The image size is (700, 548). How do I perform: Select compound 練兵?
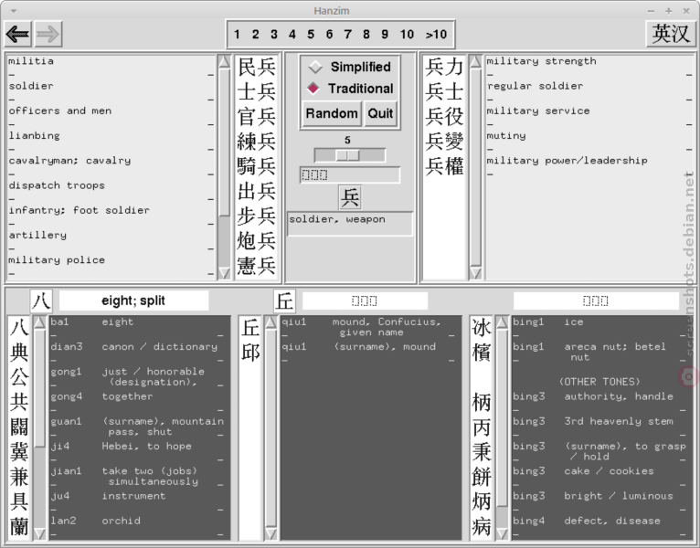click(x=257, y=142)
